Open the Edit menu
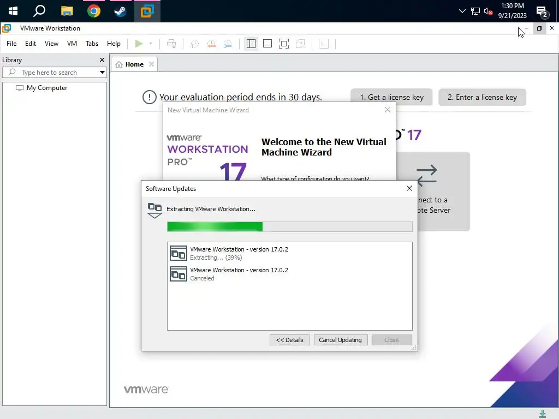Screen dimensions: 559x419 pos(31,44)
